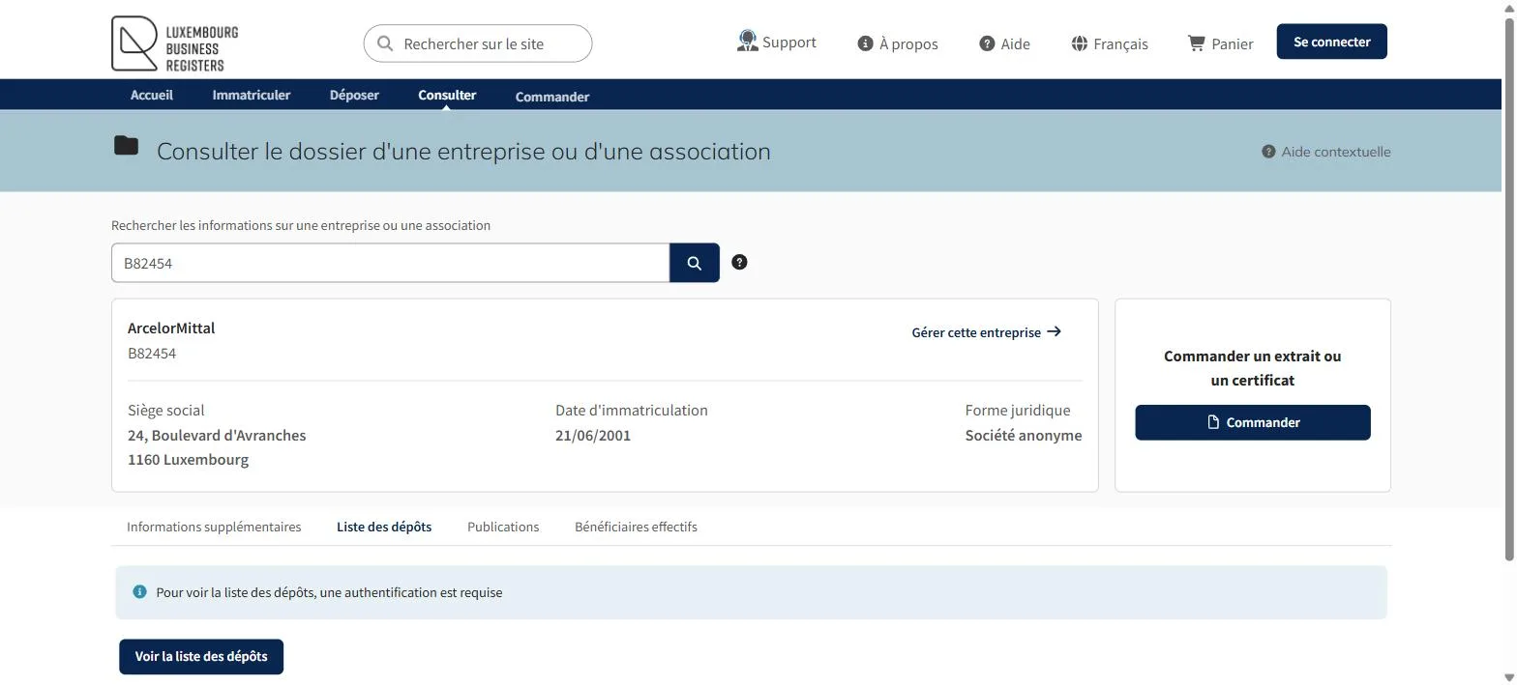The height and width of the screenshot is (685, 1517).
Task: Switch to the Publications tab
Action: (503, 527)
